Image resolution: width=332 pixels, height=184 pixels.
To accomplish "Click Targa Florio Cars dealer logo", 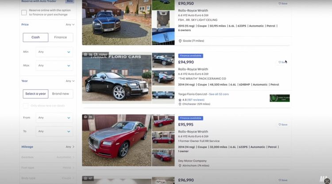I will point(279,98).
